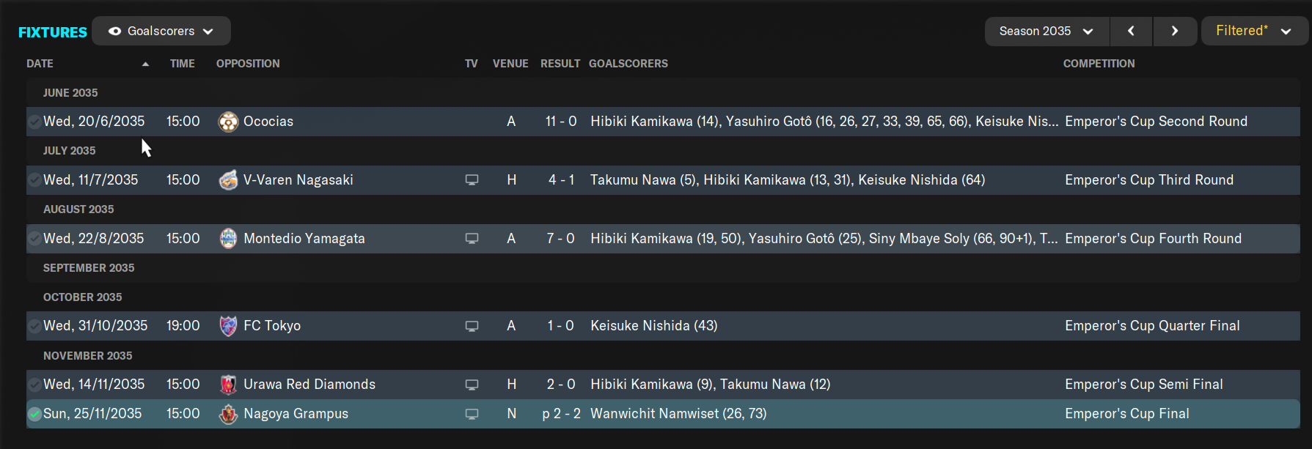
Task: Click the Nagoya Grampus club badge
Action: pyautogui.click(x=228, y=414)
